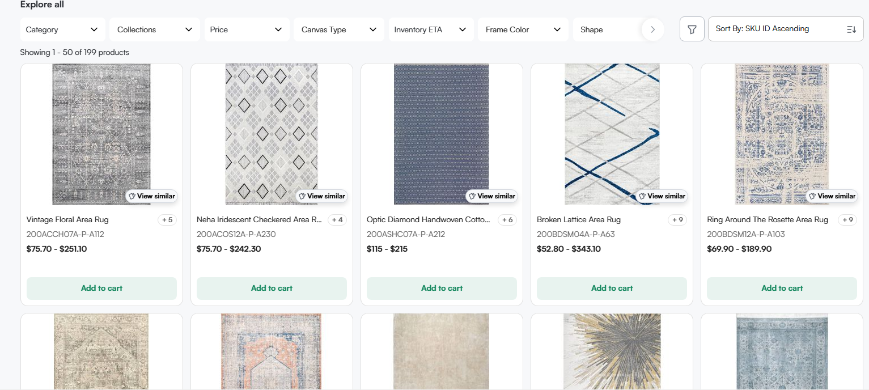Click the filter funnel icon
This screenshot has height=390, width=869.
pyautogui.click(x=692, y=29)
